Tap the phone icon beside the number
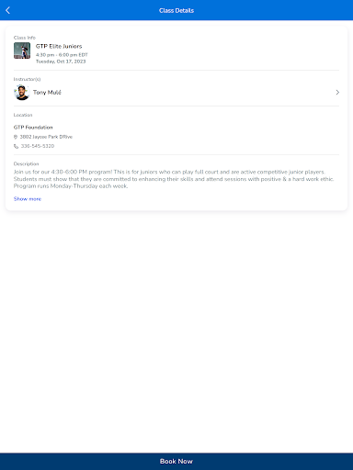353x470 pixels. (16, 146)
